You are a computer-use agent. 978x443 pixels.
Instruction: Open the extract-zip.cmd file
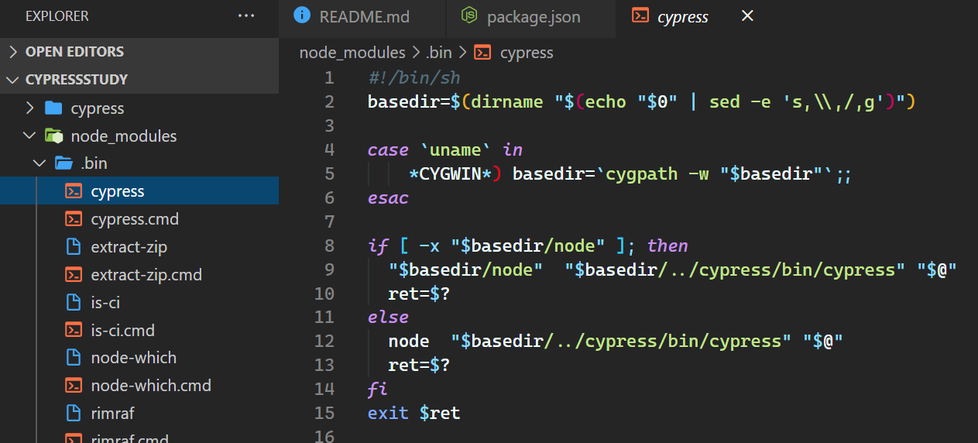[x=139, y=275]
